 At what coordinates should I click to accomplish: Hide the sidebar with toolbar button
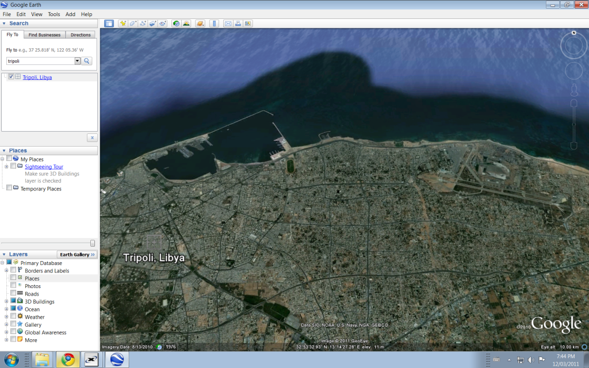point(109,24)
